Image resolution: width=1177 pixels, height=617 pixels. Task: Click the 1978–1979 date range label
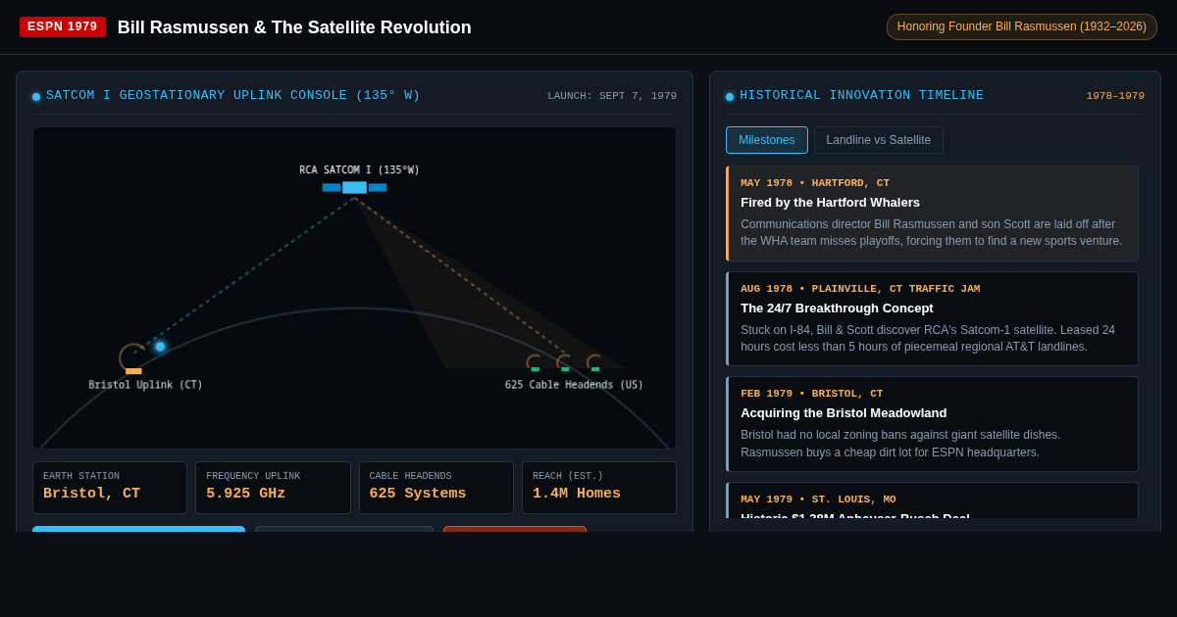coord(1115,96)
